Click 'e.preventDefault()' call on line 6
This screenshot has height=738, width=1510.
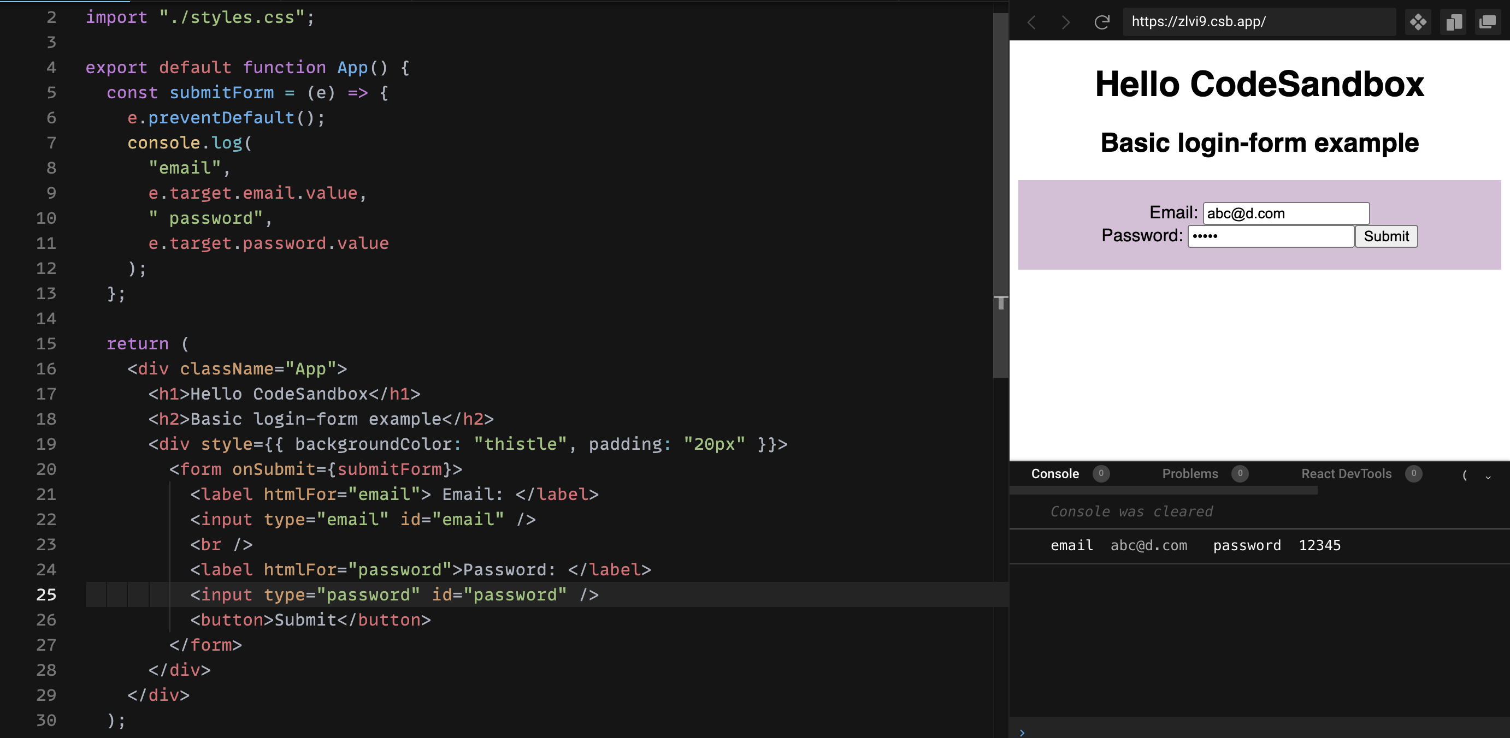pyautogui.click(x=226, y=118)
